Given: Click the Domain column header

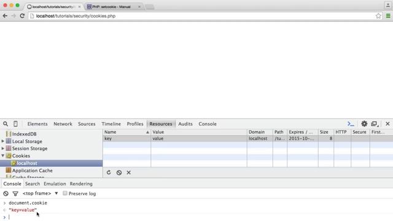Looking at the screenshot, I should point(260,132).
